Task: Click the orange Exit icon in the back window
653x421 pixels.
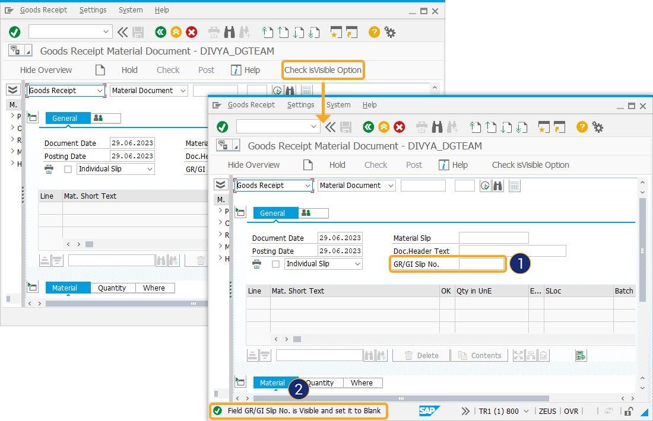Action: coord(176,32)
